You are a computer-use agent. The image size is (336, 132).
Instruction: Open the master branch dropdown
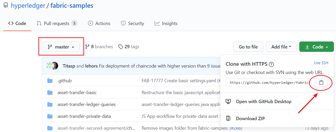[61, 47]
